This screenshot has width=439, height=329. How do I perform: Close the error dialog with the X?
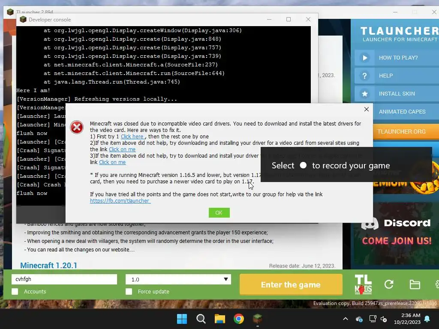366,109
